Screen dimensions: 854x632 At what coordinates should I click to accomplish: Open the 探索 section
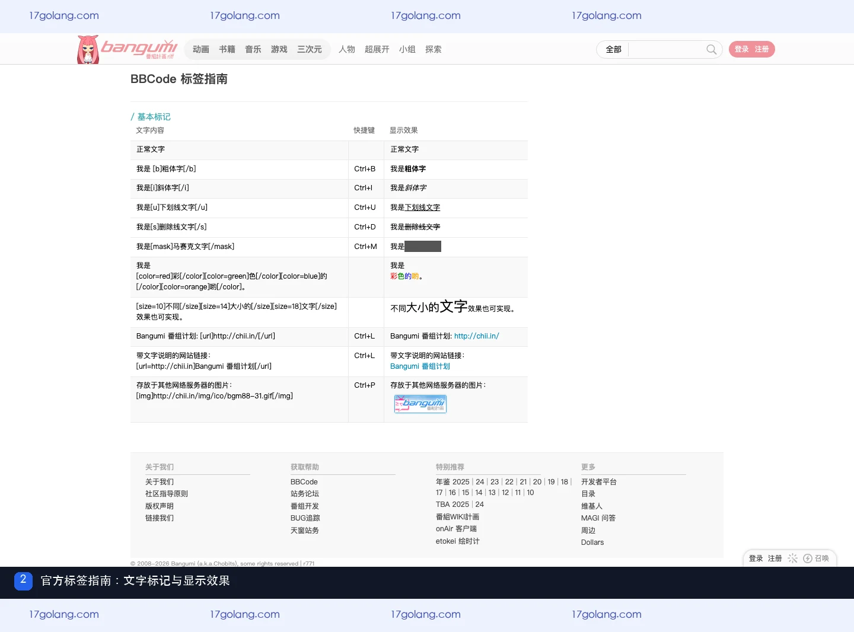click(434, 49)
